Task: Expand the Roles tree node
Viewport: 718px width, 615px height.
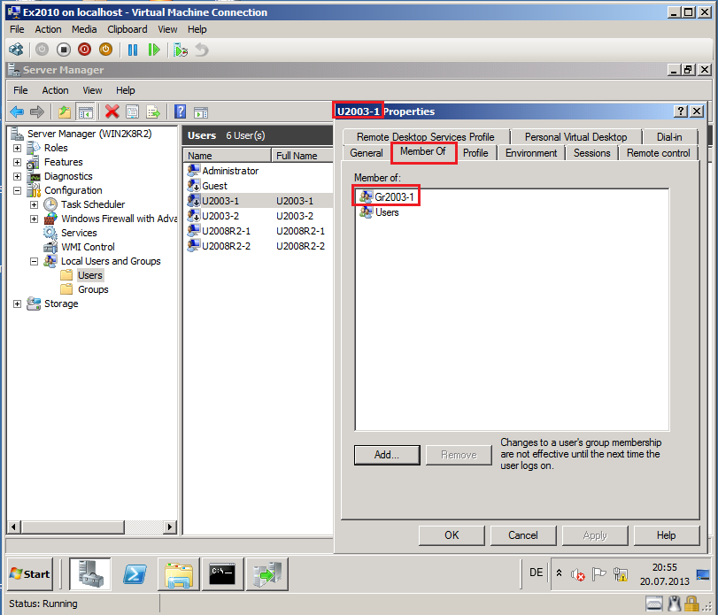Action: (17, 149)
